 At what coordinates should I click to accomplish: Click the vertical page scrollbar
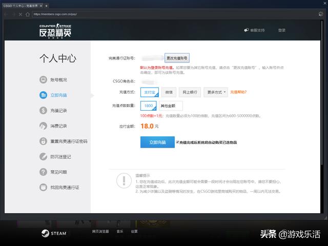pyautogui.click(x=322, y=92)
